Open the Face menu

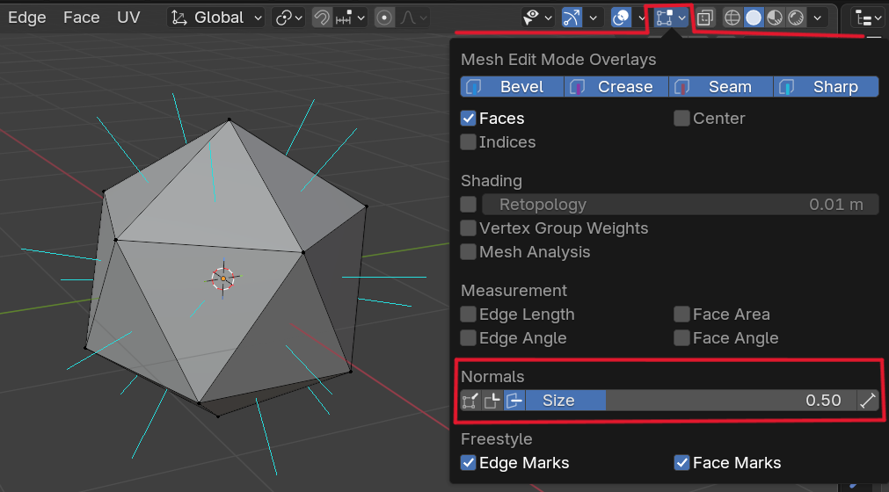[x=81, y=18]
